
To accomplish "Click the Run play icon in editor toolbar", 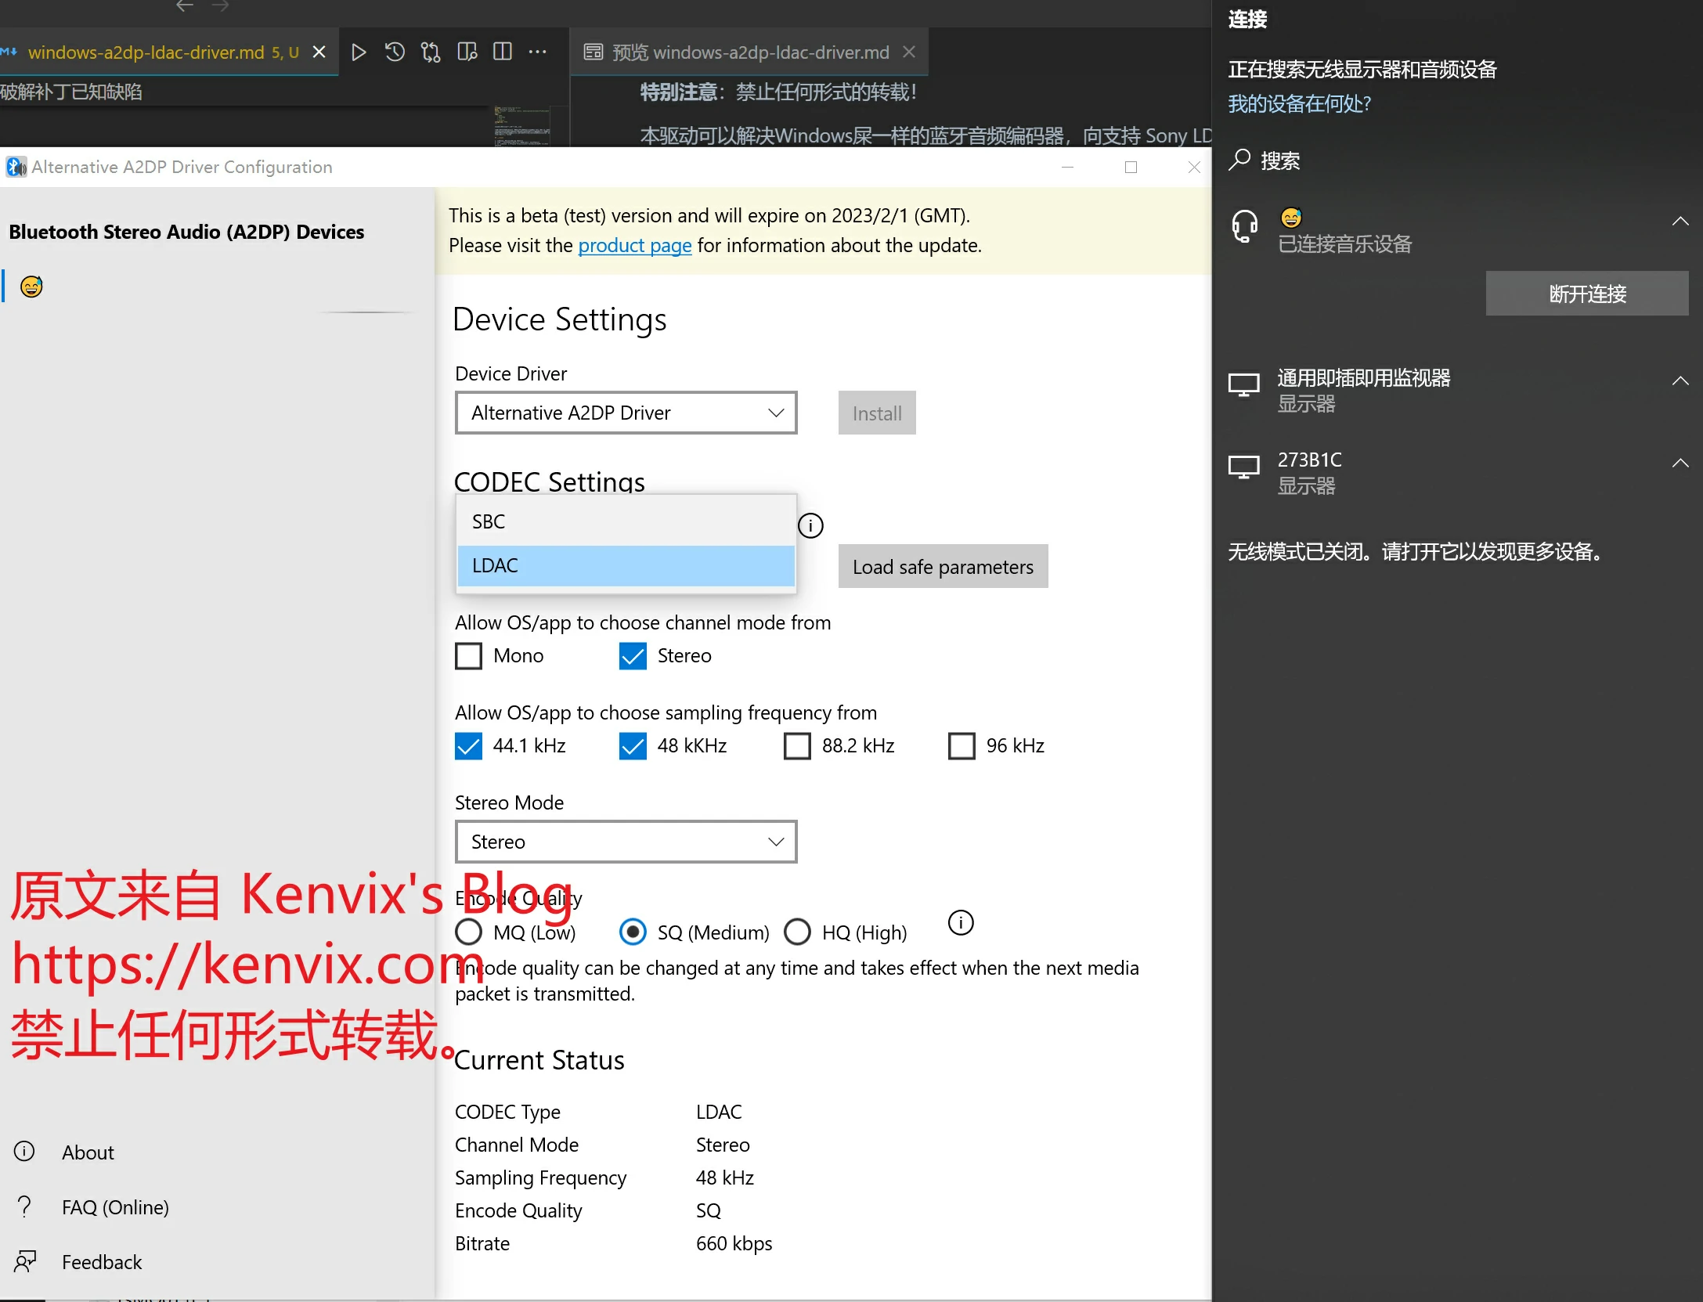I will (359, 52).
